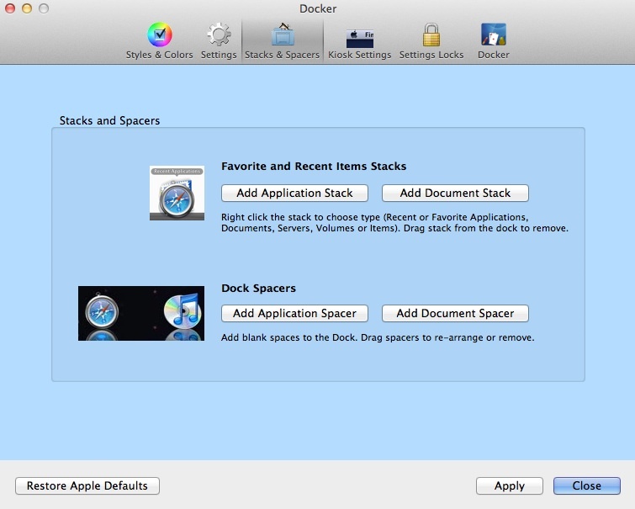Screen dimensions: 635x509
Task: Click the Docker window title text
Action: pos(318,8)
